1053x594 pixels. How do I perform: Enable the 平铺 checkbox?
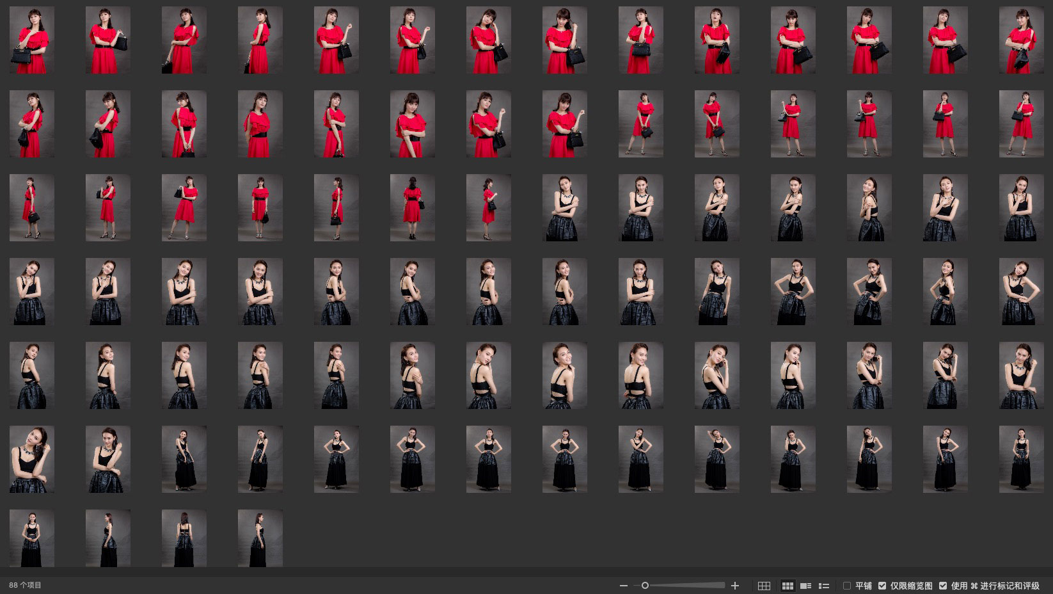click(847, 586)
